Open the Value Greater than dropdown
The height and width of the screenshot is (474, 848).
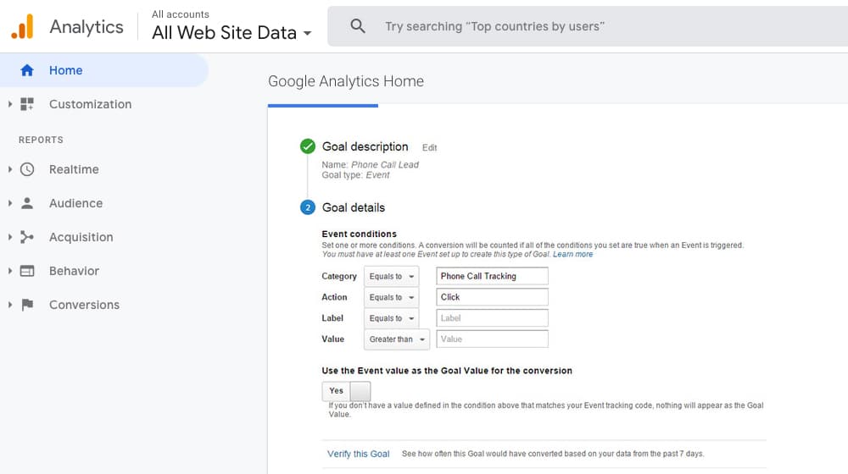pyautogui.click(x=397, y=339)
